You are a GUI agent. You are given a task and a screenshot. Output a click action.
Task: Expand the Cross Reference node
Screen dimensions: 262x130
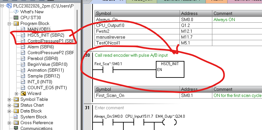9,123
